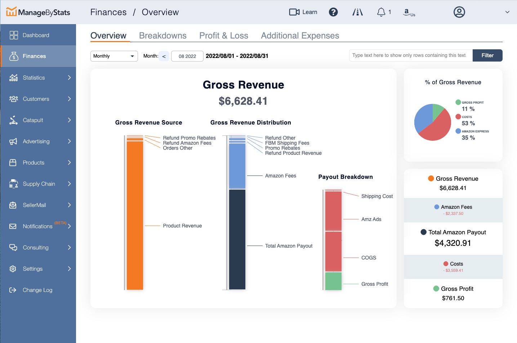The height and width of the screenshot is (343, 517).
Task: Click the Change Log sidebar icon
Action: (13, 290)
